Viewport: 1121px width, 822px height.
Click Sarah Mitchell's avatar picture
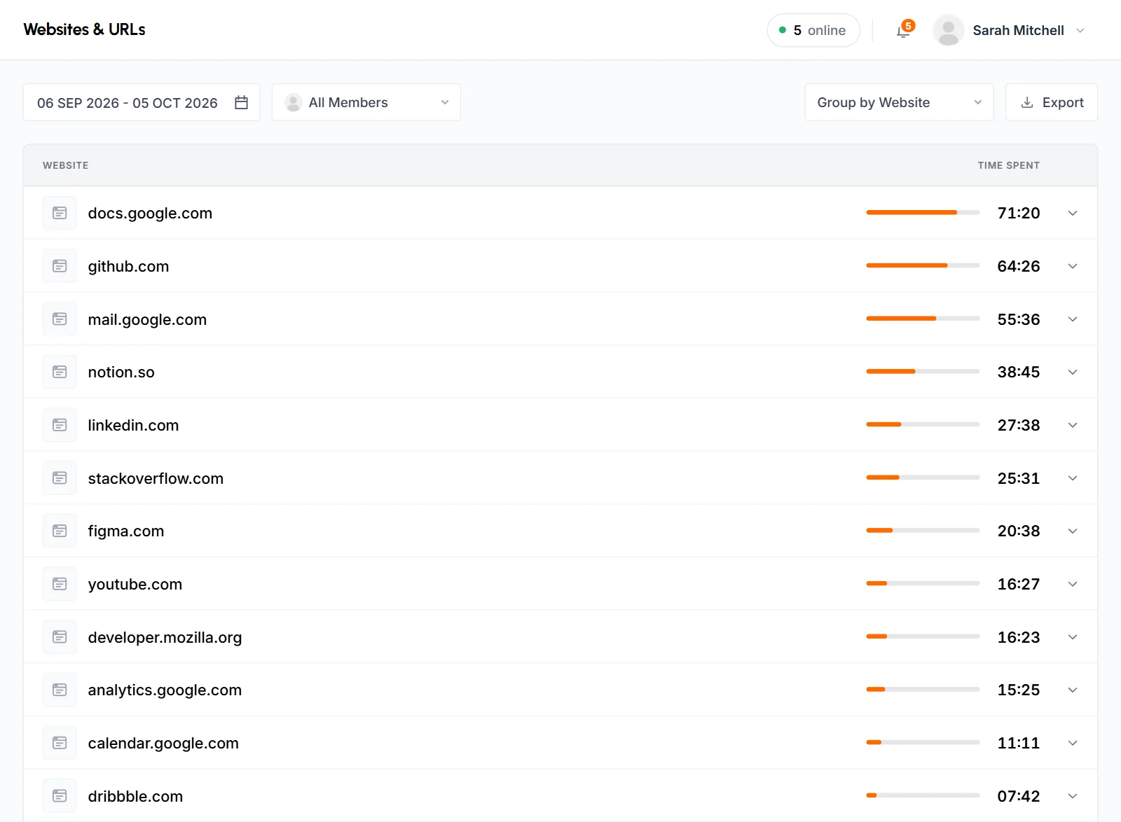948,30
